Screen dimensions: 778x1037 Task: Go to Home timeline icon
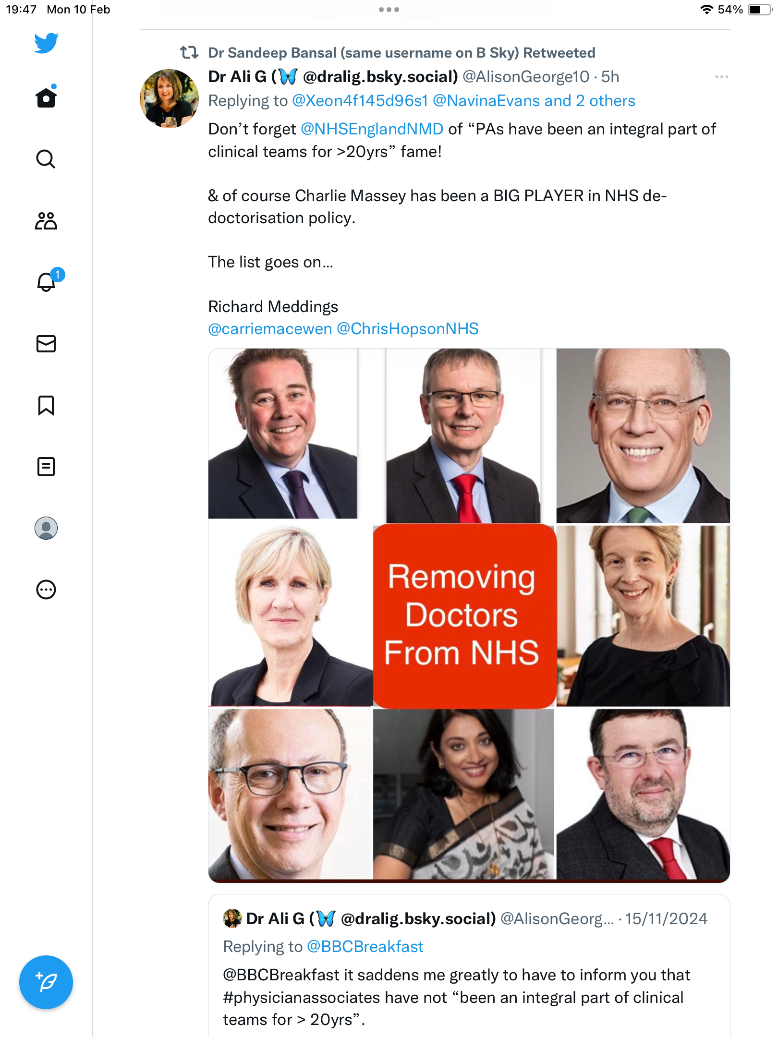click(x=46, y=97)
